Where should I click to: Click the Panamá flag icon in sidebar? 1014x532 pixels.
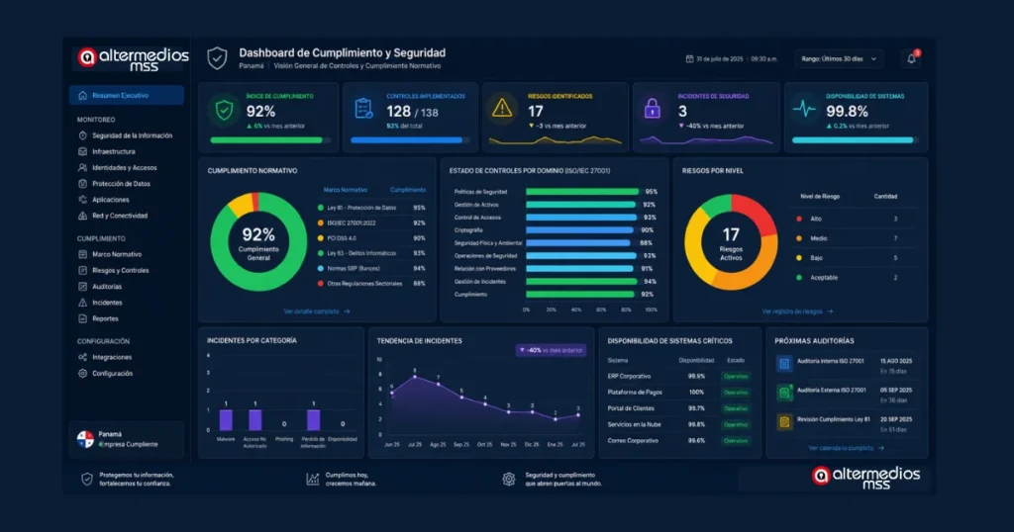[85, 439]
